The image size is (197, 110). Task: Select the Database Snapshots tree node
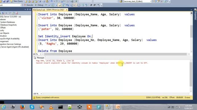[8, 25]
